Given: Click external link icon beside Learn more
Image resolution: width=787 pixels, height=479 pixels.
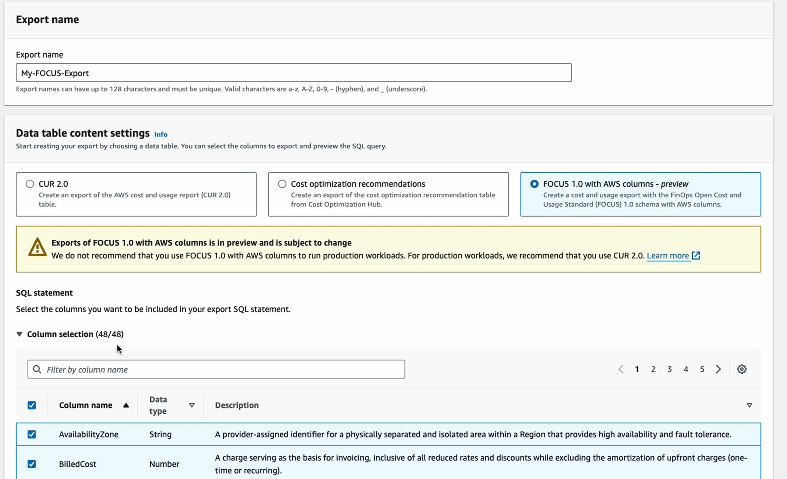Looking at the screenshot, I should 696,256.
